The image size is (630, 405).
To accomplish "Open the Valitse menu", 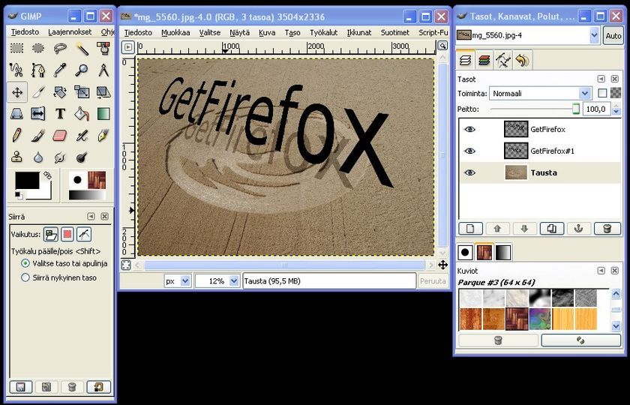I will pos(210,32).
